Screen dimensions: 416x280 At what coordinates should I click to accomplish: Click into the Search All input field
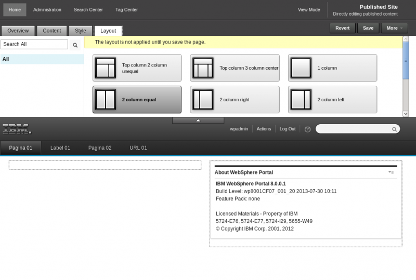[x=34, y=45]
